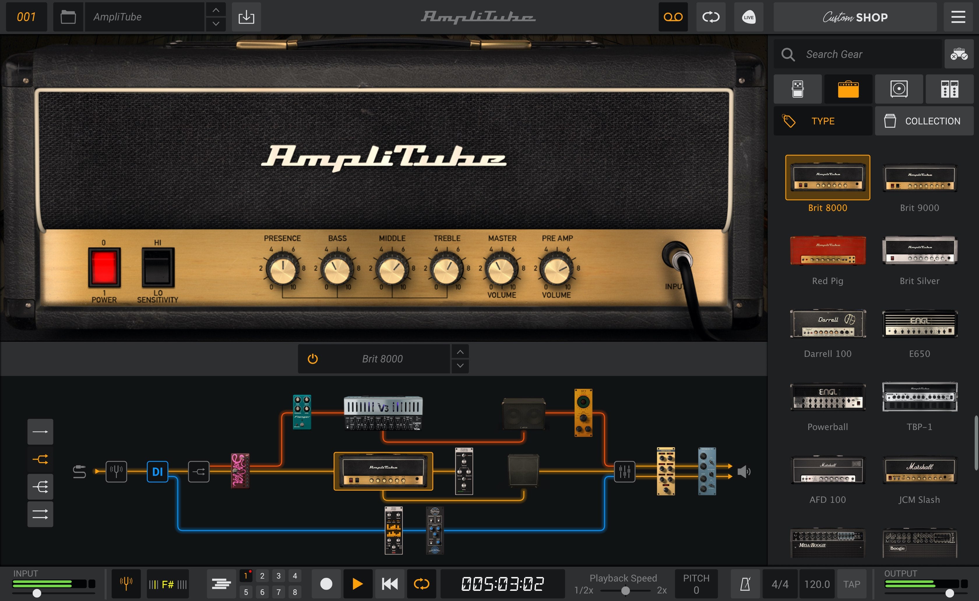
Task: Click the up chevron above Brit 8000 name
Action: pos(460,351)
